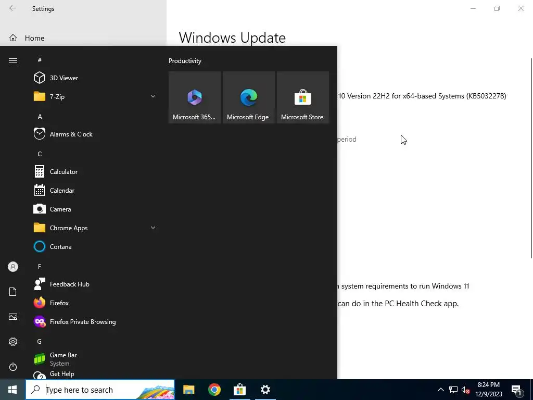
Task: Launch the Microsoft Edge tile
Action: point(248,97)
